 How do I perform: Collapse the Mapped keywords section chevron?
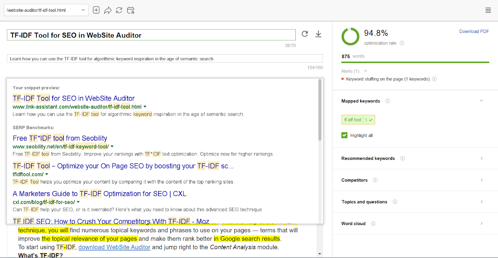click(481, 101)
